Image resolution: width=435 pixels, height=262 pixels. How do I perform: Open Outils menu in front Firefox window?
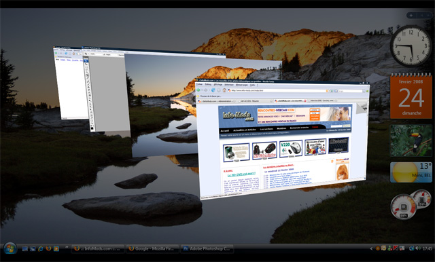(x=252, y=85)
